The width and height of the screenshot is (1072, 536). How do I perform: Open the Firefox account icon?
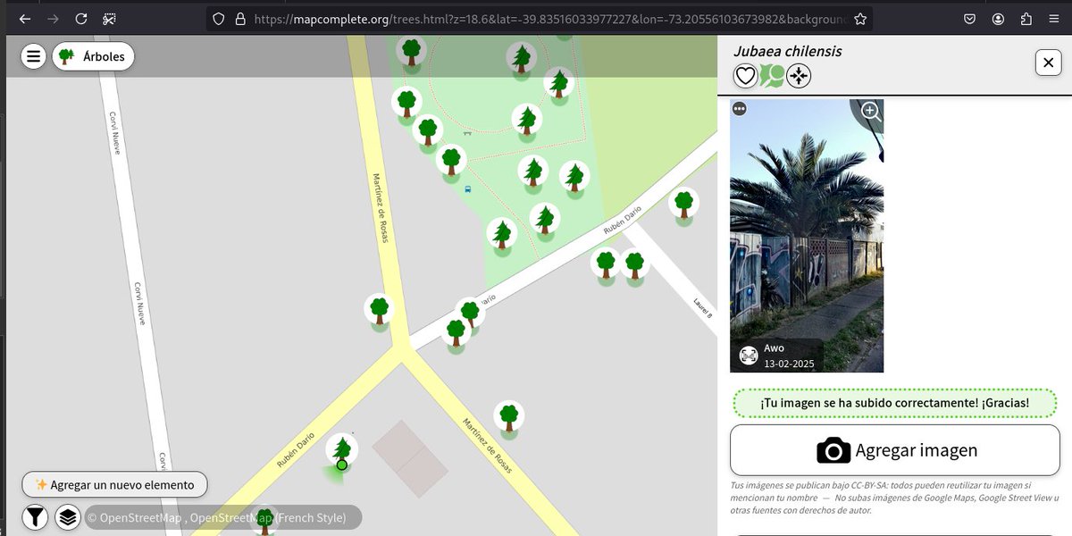[x=998, y=19]
